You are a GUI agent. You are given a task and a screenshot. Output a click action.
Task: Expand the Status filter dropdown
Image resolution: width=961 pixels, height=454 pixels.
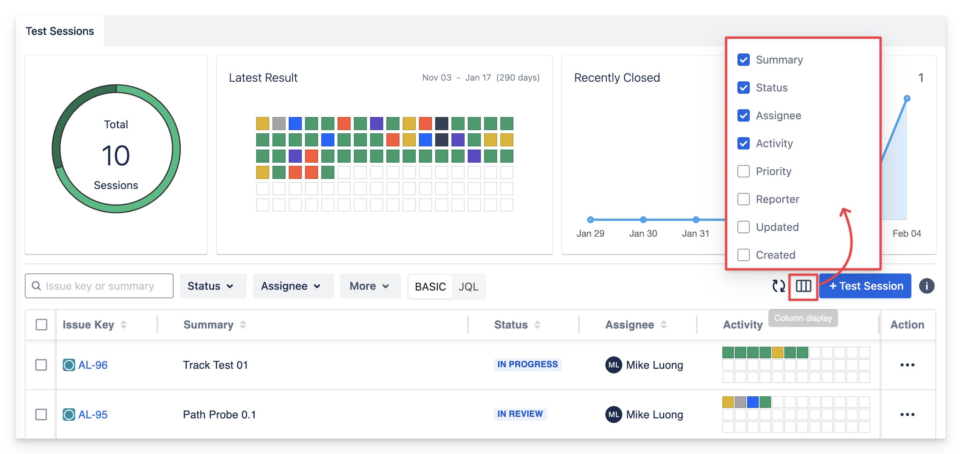click(x=212, y=286)
